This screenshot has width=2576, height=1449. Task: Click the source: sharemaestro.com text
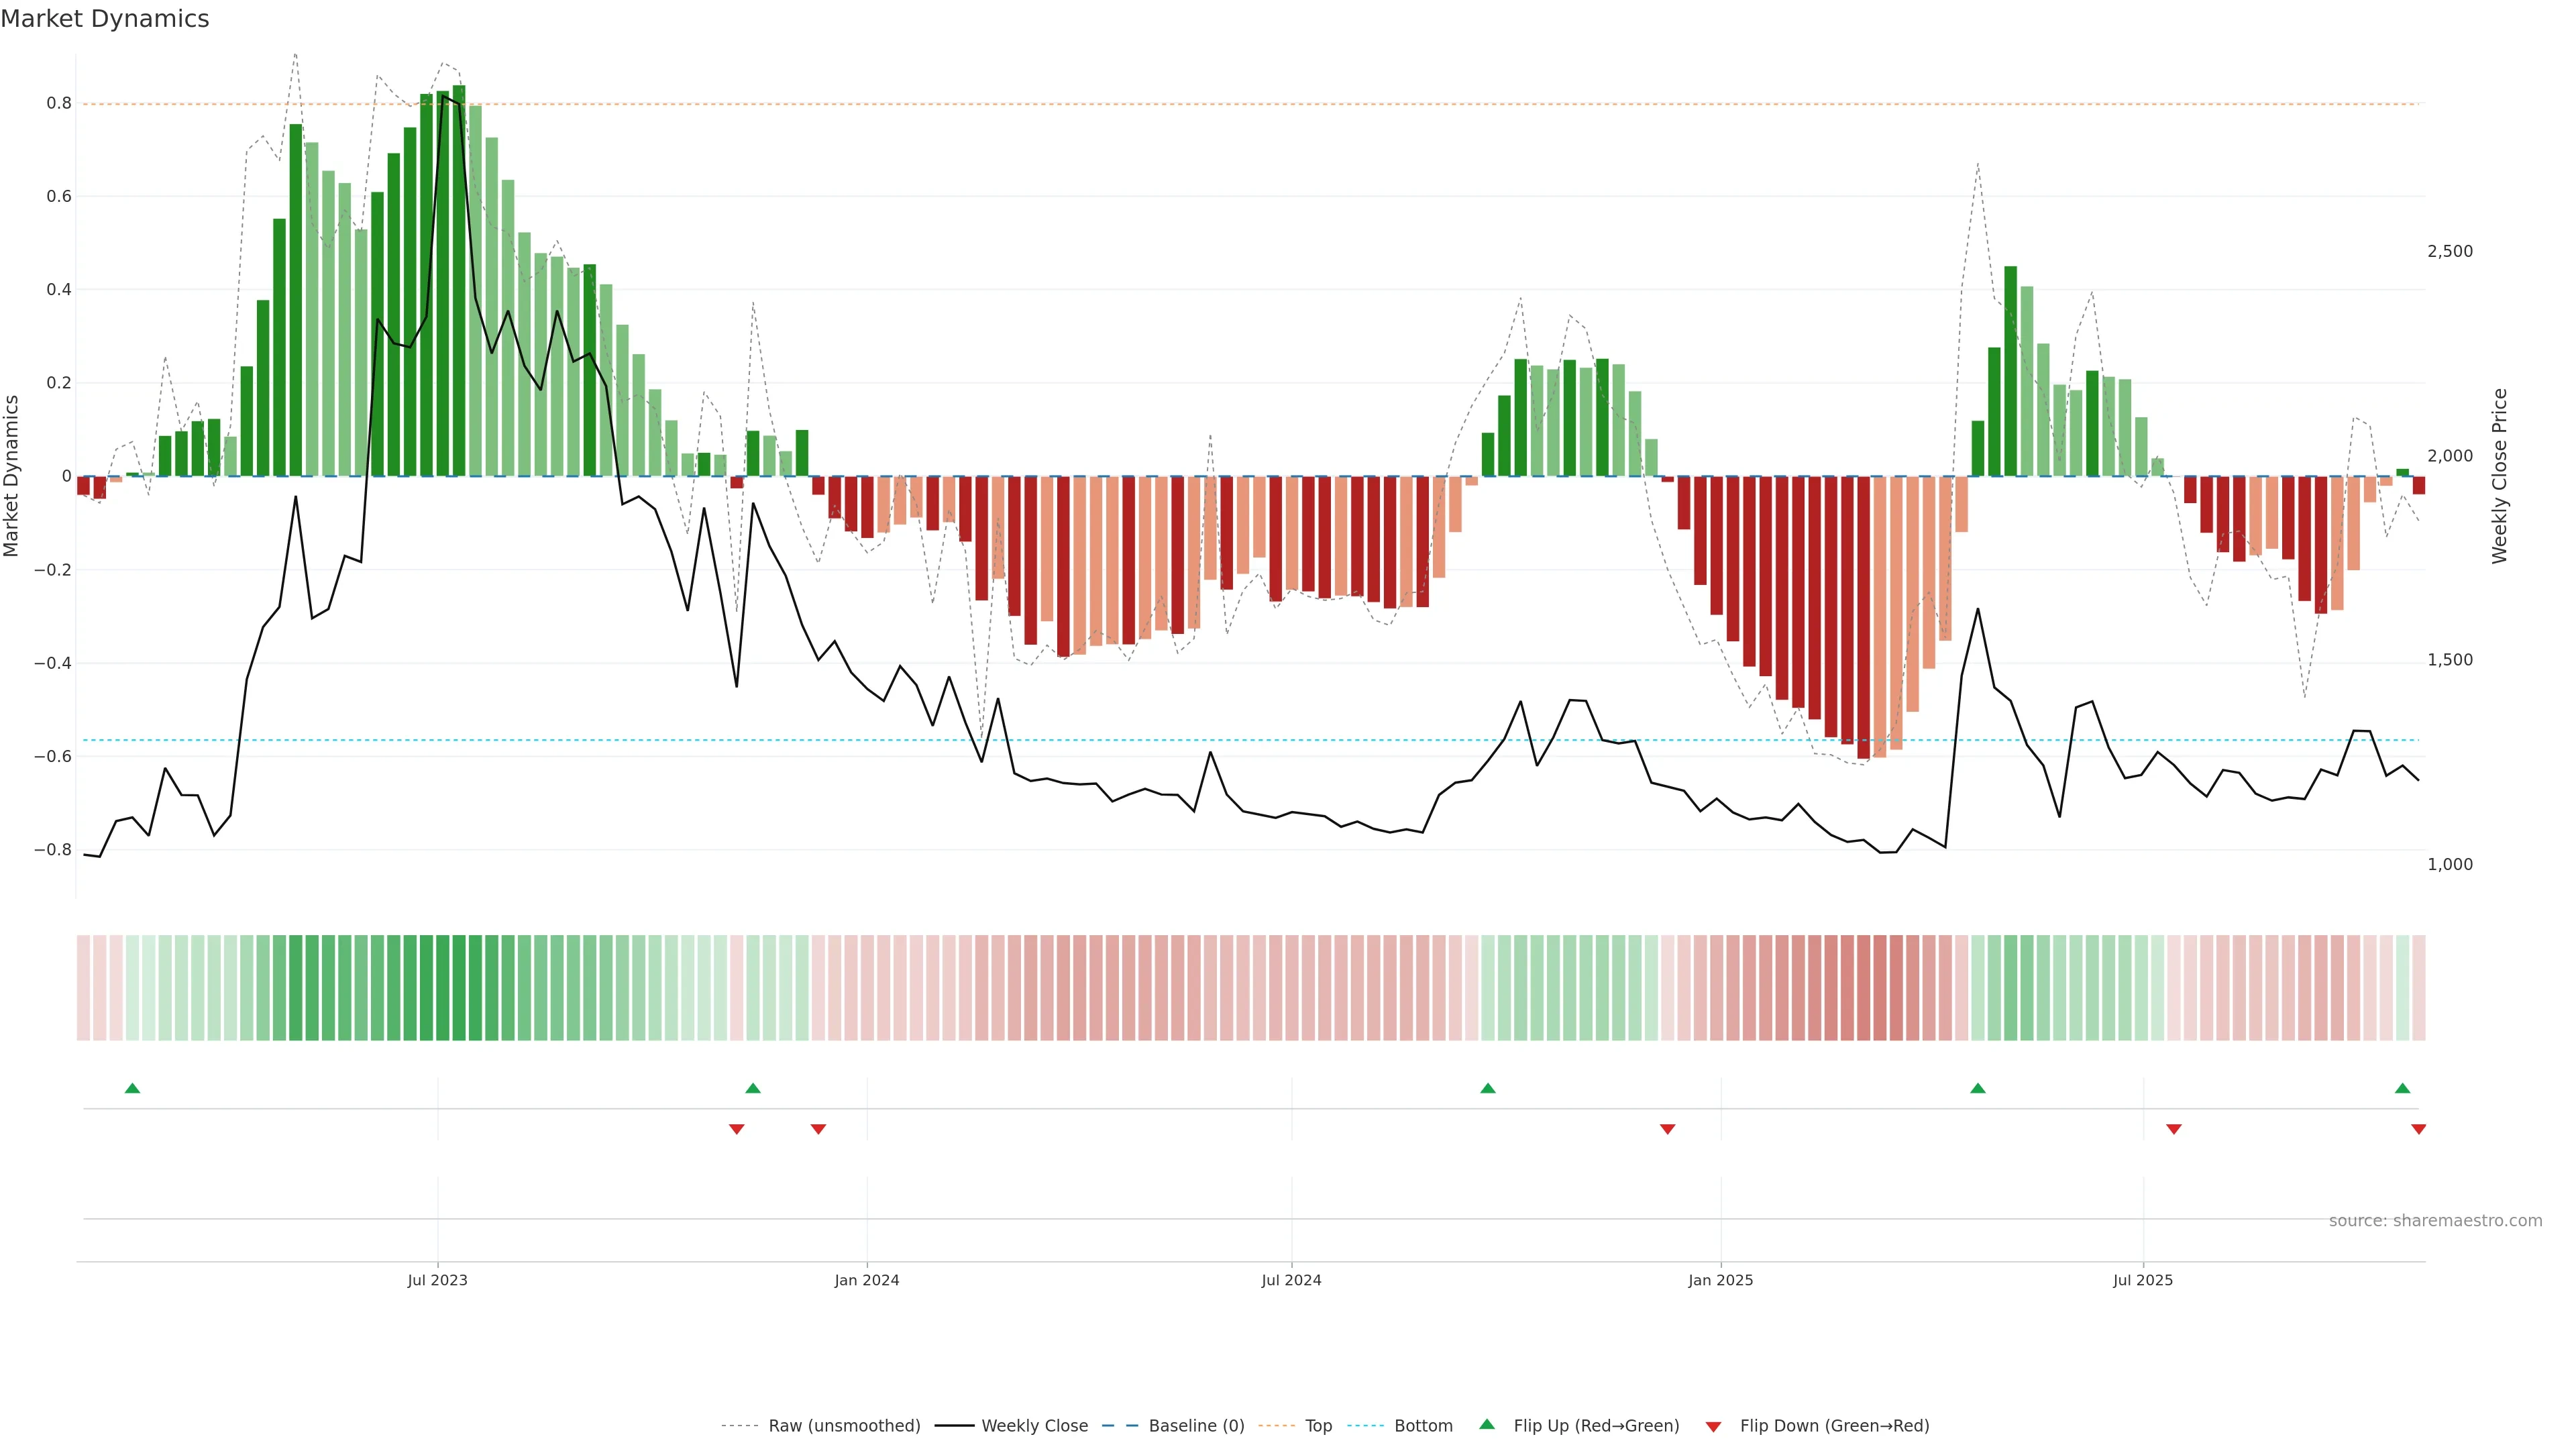2435,1221
